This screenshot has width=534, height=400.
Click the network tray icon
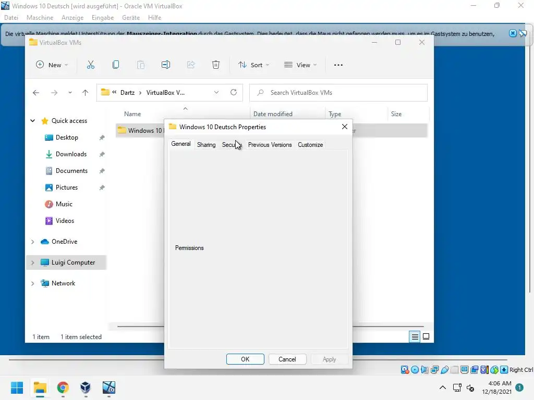[x=457, y=387]
